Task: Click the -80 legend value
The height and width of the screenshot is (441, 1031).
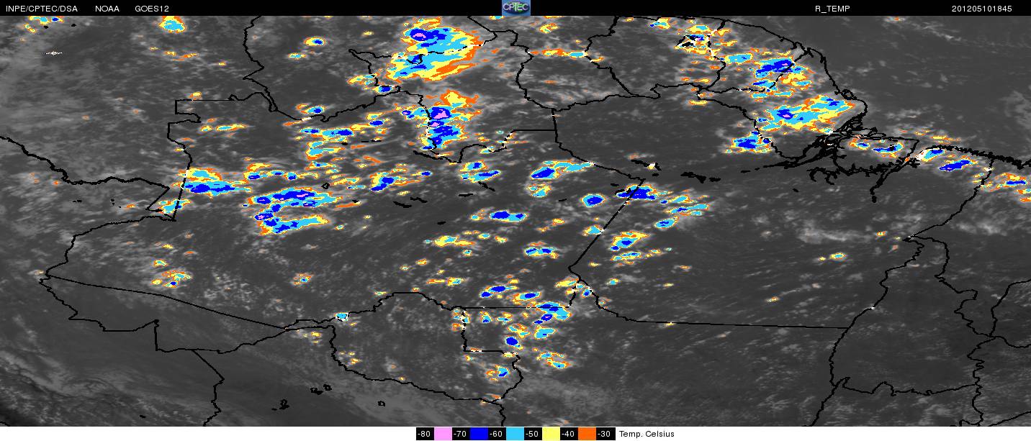Action: (425, 434)
